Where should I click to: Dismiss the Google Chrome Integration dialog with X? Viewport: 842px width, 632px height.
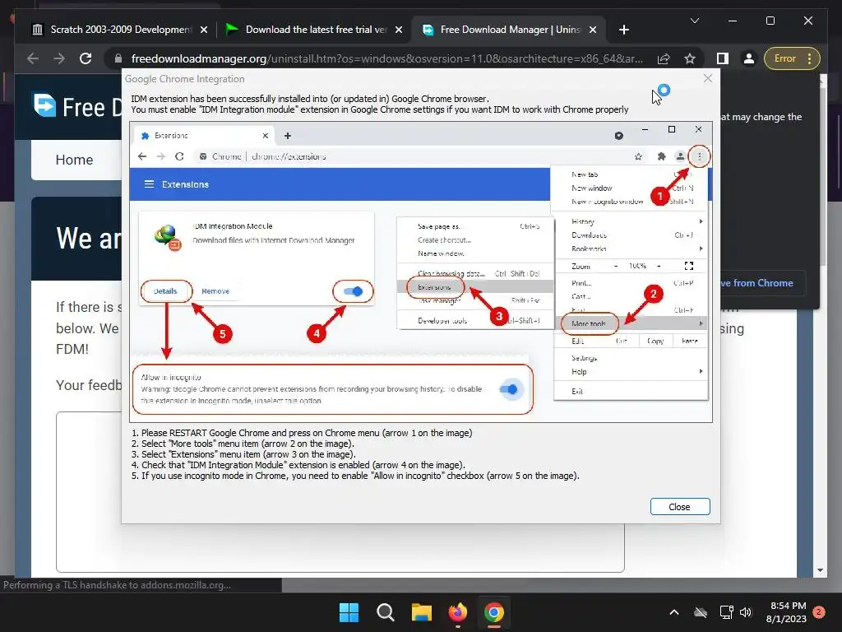tap(708, 78)
